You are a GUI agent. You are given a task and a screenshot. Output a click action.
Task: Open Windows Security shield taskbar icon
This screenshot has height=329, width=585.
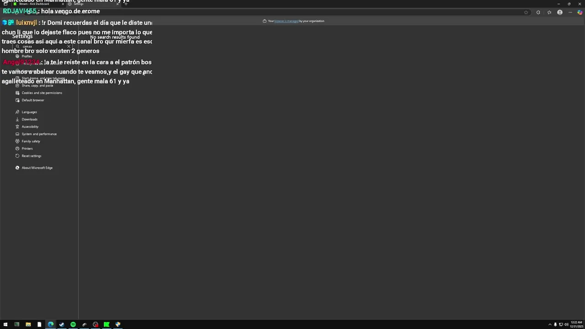118,324
